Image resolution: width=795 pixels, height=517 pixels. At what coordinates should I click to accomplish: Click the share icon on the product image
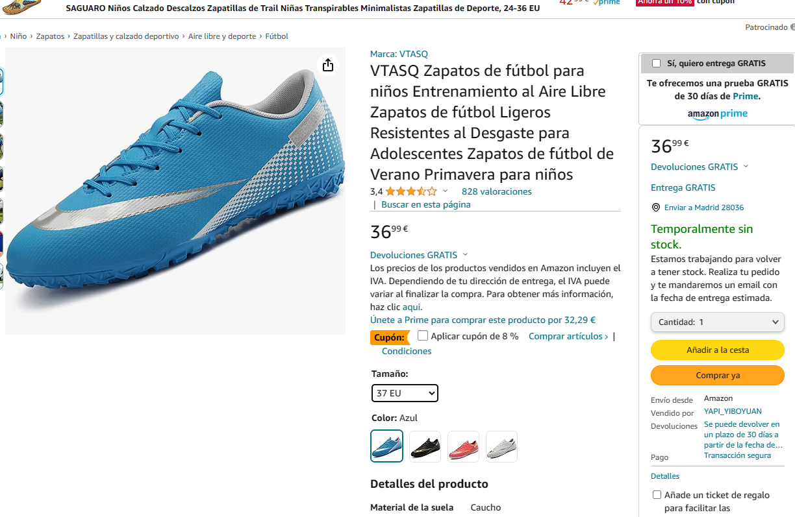coord(328,65)
